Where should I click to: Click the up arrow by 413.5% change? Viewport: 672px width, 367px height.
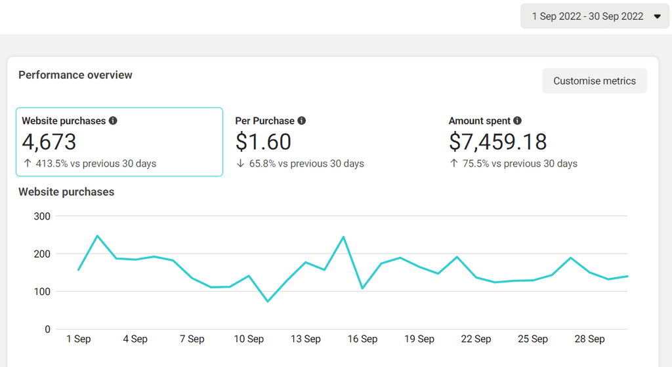[28, 163]
